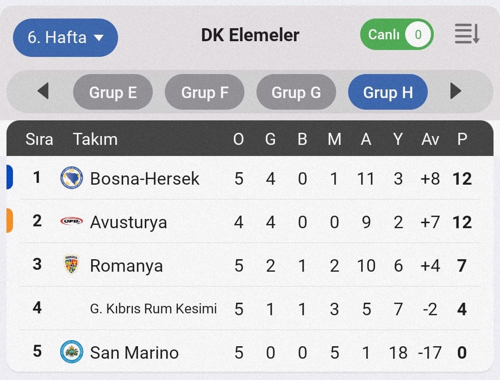Sort by the Av goal difference header
Screen dimensions: 500x380
(x=430, y=139)
